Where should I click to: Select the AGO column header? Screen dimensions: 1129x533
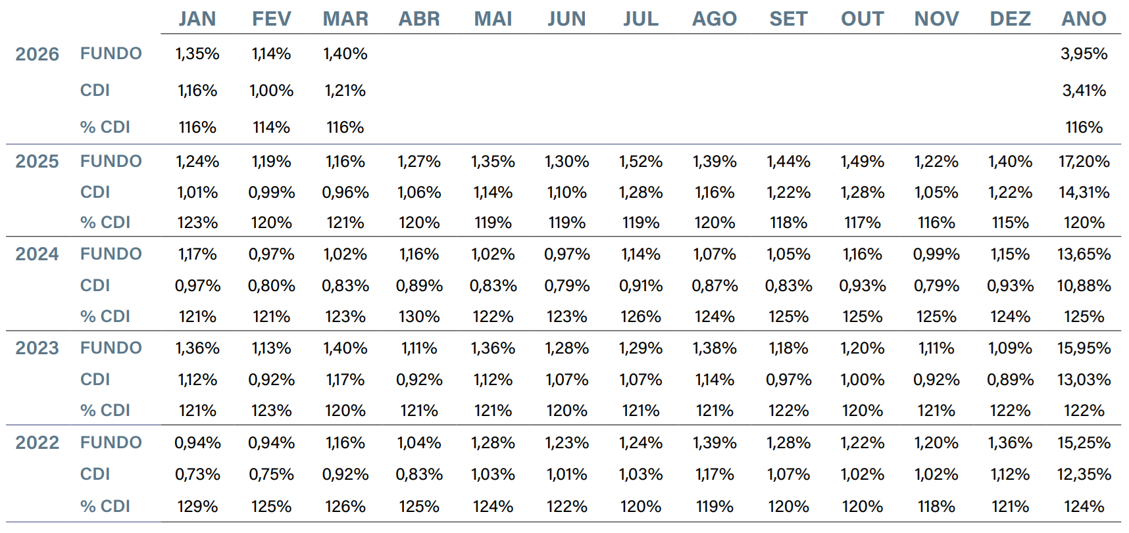click(x=715, y=19)
